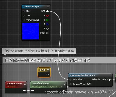The image size is (116, 97).
Task: Select the blue texture preview thumbnail
Action: click(x=31, y=31)
